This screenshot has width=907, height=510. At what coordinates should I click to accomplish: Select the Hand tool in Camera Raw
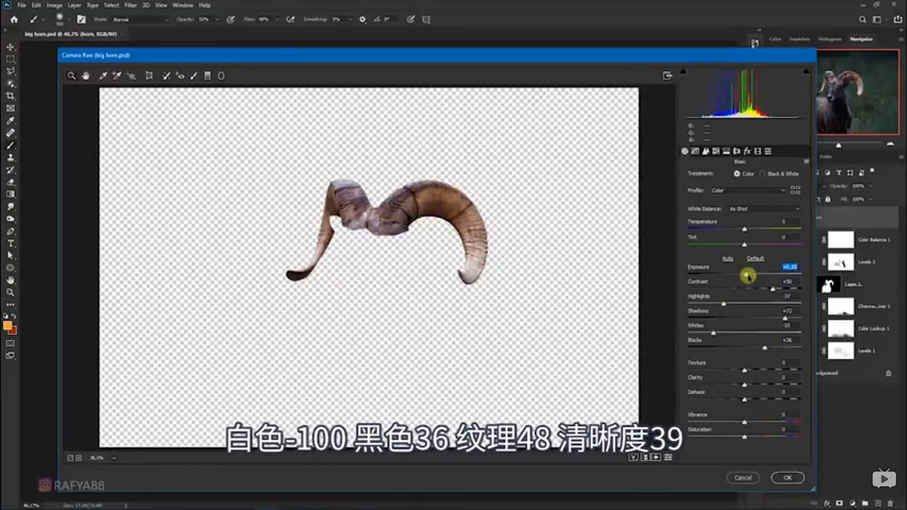(85, 76)
